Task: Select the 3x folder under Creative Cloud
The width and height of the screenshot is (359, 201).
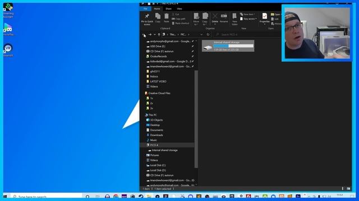Action: pos(151,108)
